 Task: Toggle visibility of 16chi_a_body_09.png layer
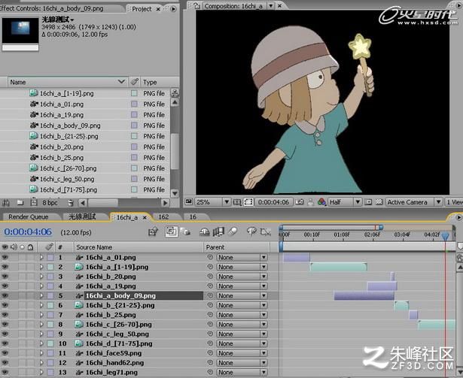pyautogui.click(x=5, y=296)
